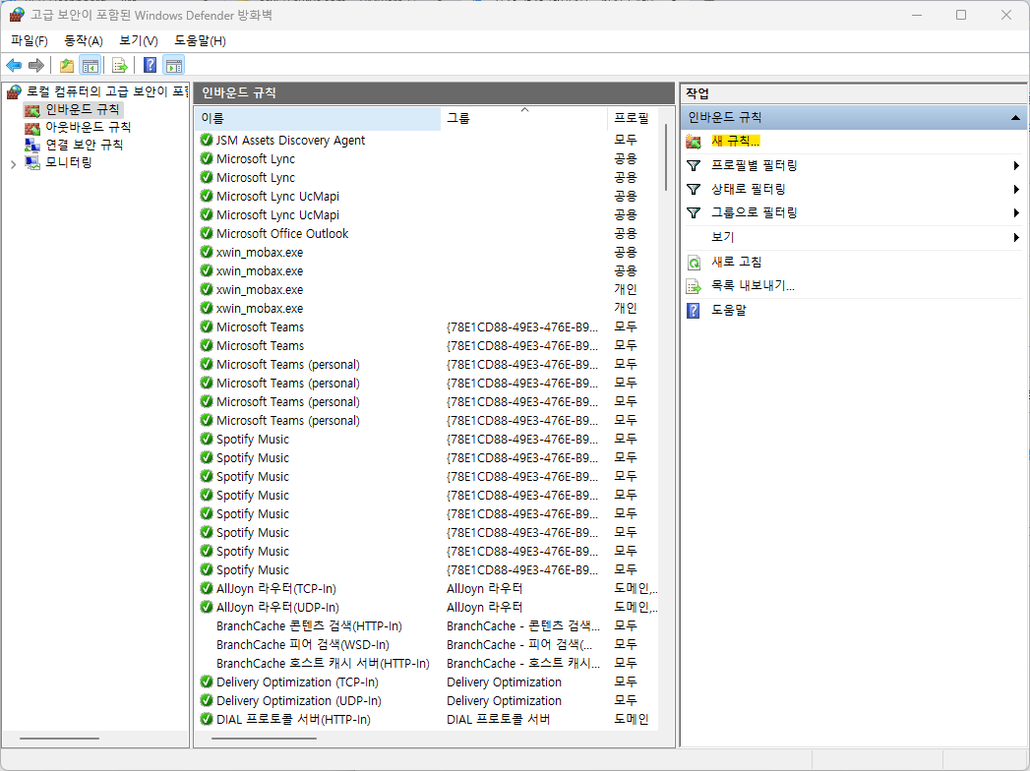Click green check icon of DIAL 프로토콜 서버(HTTP-In)
Screen dimensions: 1030x771
[207, 719]
